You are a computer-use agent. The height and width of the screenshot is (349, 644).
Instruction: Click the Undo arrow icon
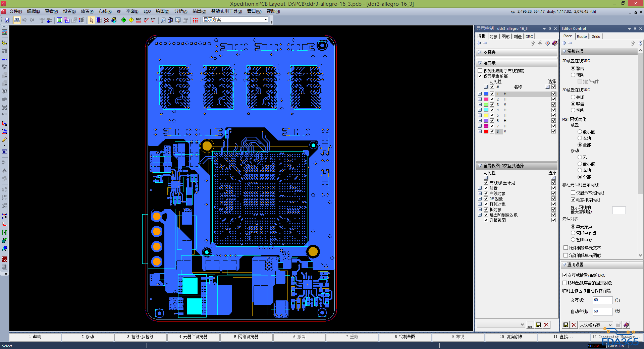click(24, 20)
